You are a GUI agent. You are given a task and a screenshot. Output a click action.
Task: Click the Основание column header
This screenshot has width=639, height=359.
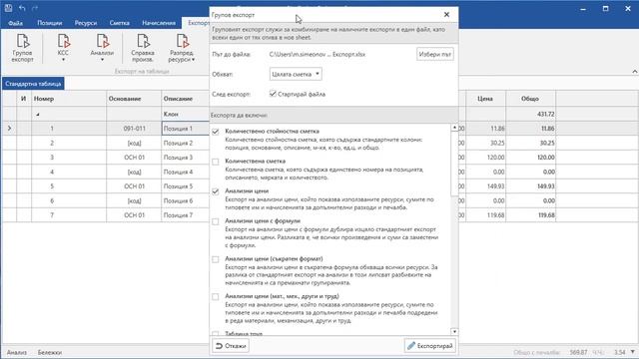point(134,99)
